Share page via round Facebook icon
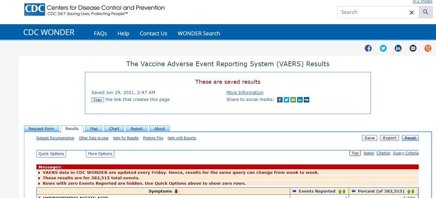 [368, 48]
